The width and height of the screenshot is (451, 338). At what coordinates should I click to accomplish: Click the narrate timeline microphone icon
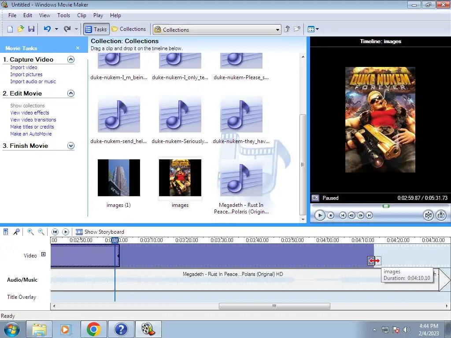pos(16,231)
